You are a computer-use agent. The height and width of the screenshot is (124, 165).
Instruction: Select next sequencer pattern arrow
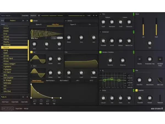click(97, 15)
